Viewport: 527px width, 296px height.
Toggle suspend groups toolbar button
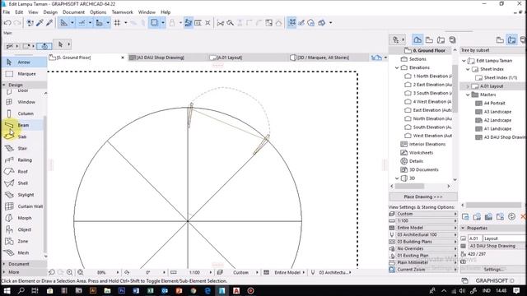292,23
